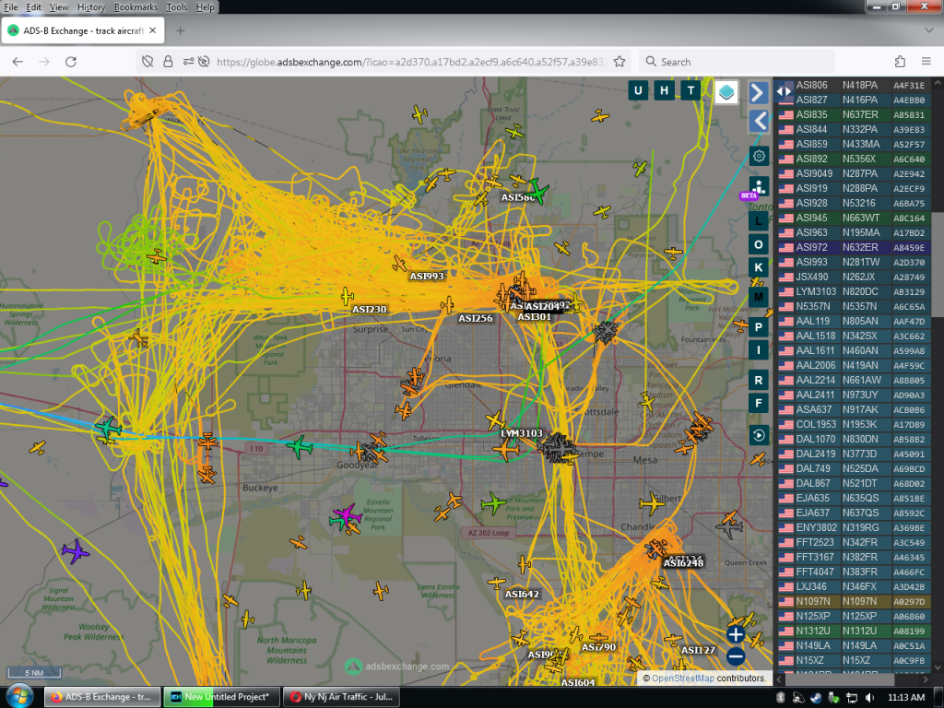Collapse sidebar with left chevron button
Viewport: 944px width, 708px height.
759,121
